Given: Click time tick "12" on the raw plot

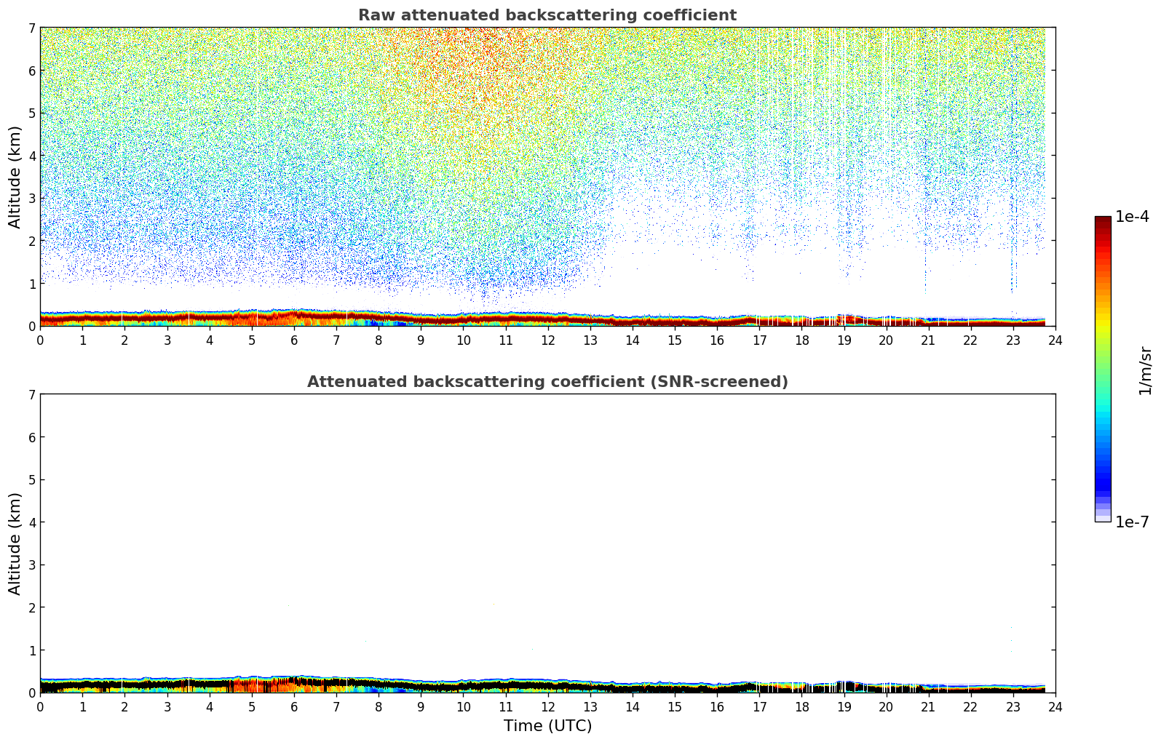Looking at the screenshot, I should pos(548,340).
